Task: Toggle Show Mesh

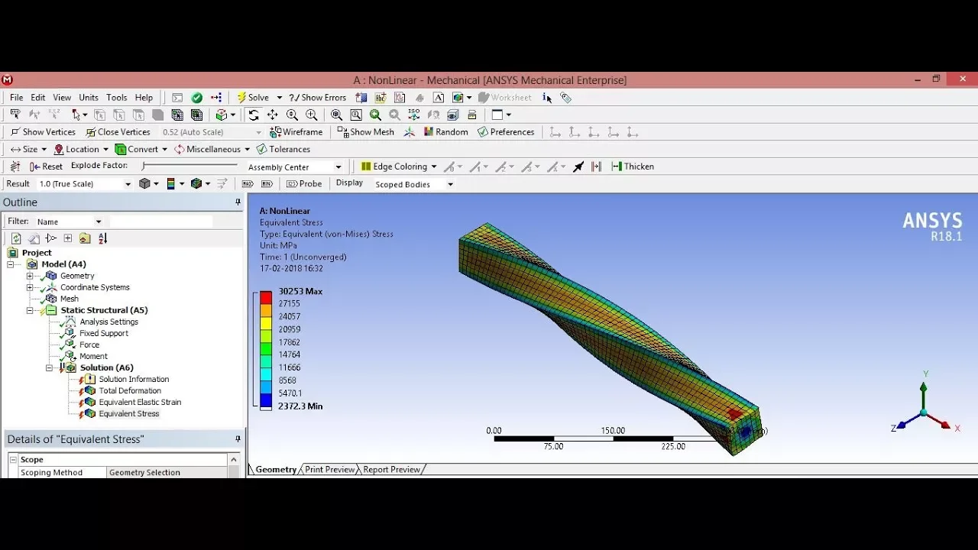Action: 365,132
